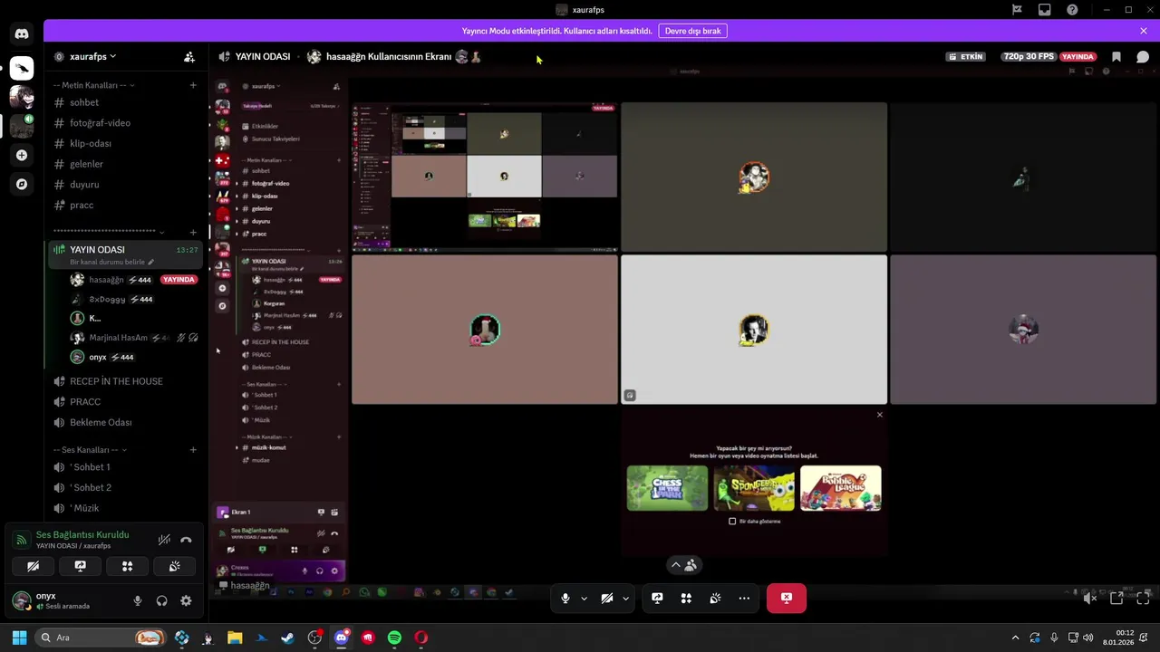Create channel plus next to Metin Kanalları
The image size is (1160, 652).
[x=193, y=85]
